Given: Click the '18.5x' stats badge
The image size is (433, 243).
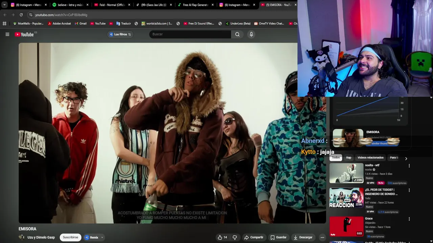Looking at the screenshot, I should pyautogui.click(x=381, y=183).
